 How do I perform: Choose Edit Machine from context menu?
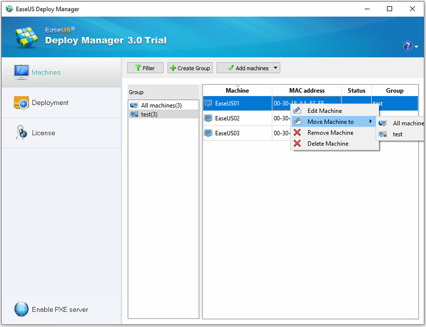click(324, 111)
